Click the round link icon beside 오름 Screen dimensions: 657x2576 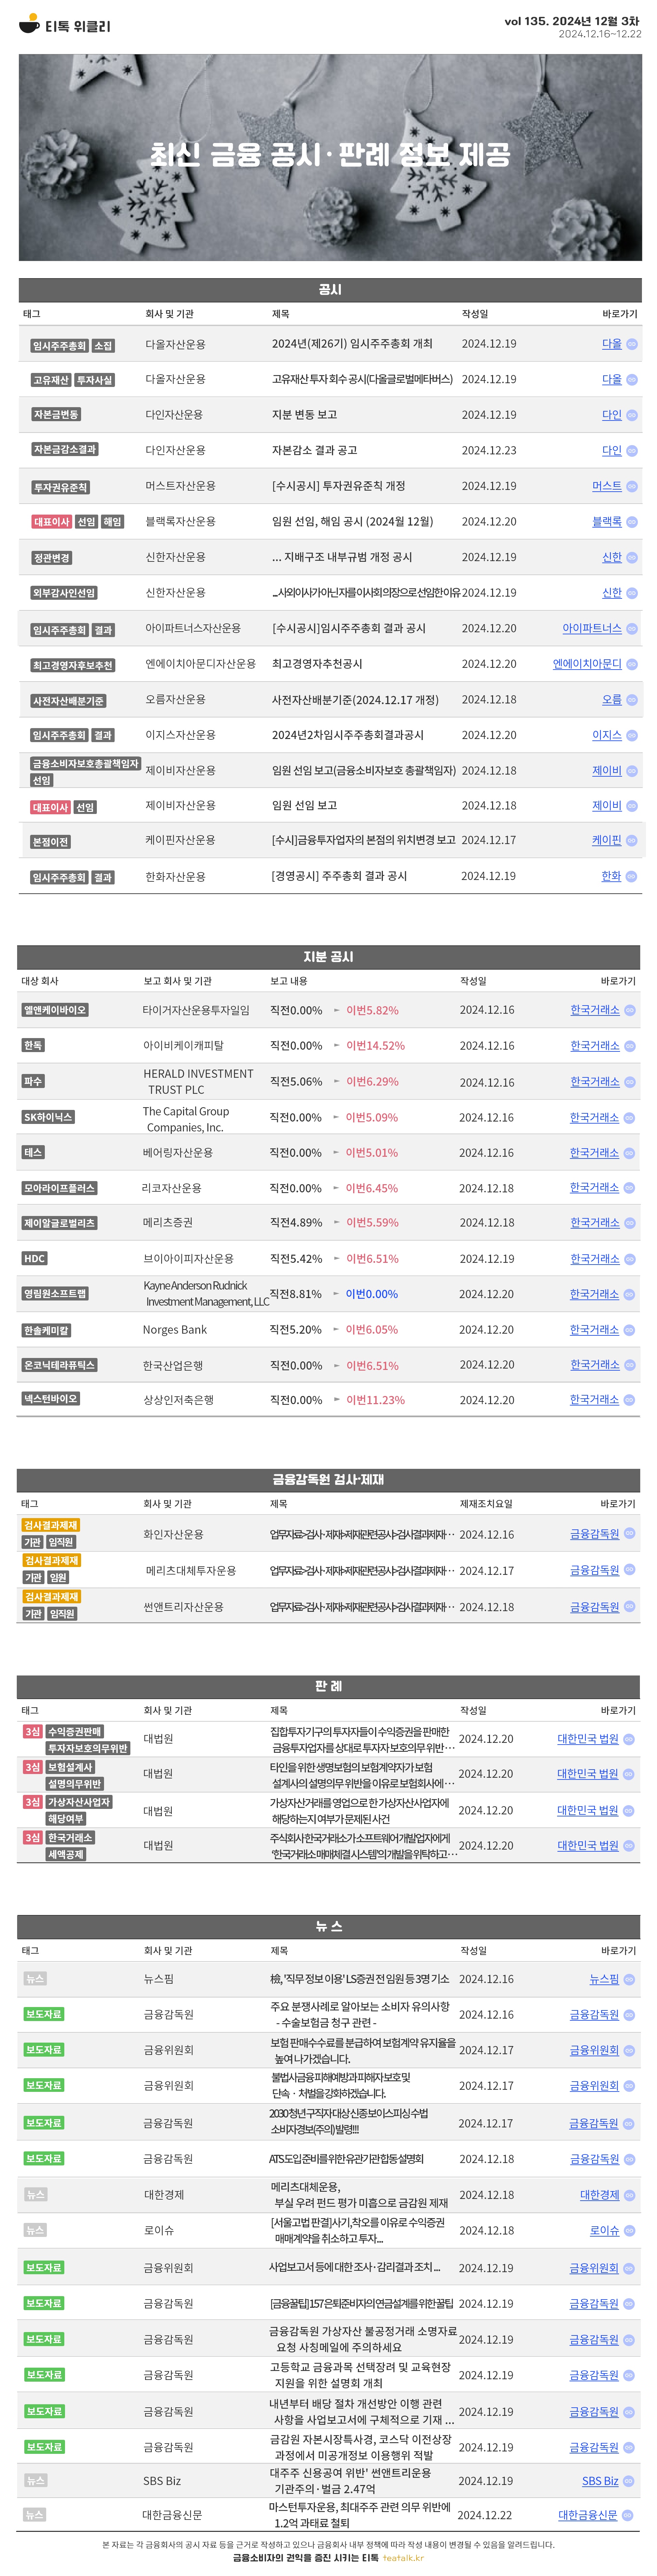coord(632,700)
